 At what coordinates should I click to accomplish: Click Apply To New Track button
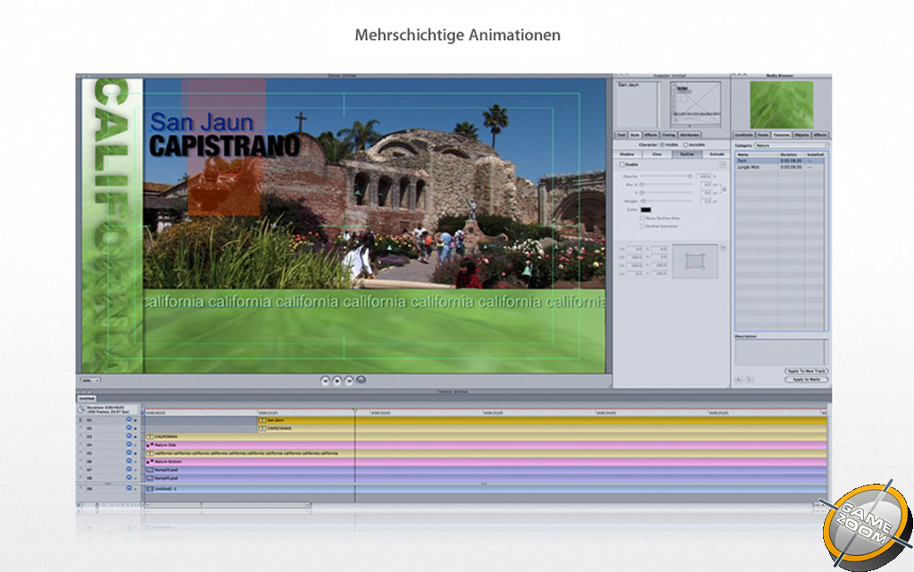pyautogui.click(x=806, y=371)
